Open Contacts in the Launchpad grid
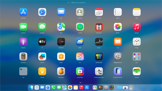Screen dimensions: 162x91 click(80, 12)
